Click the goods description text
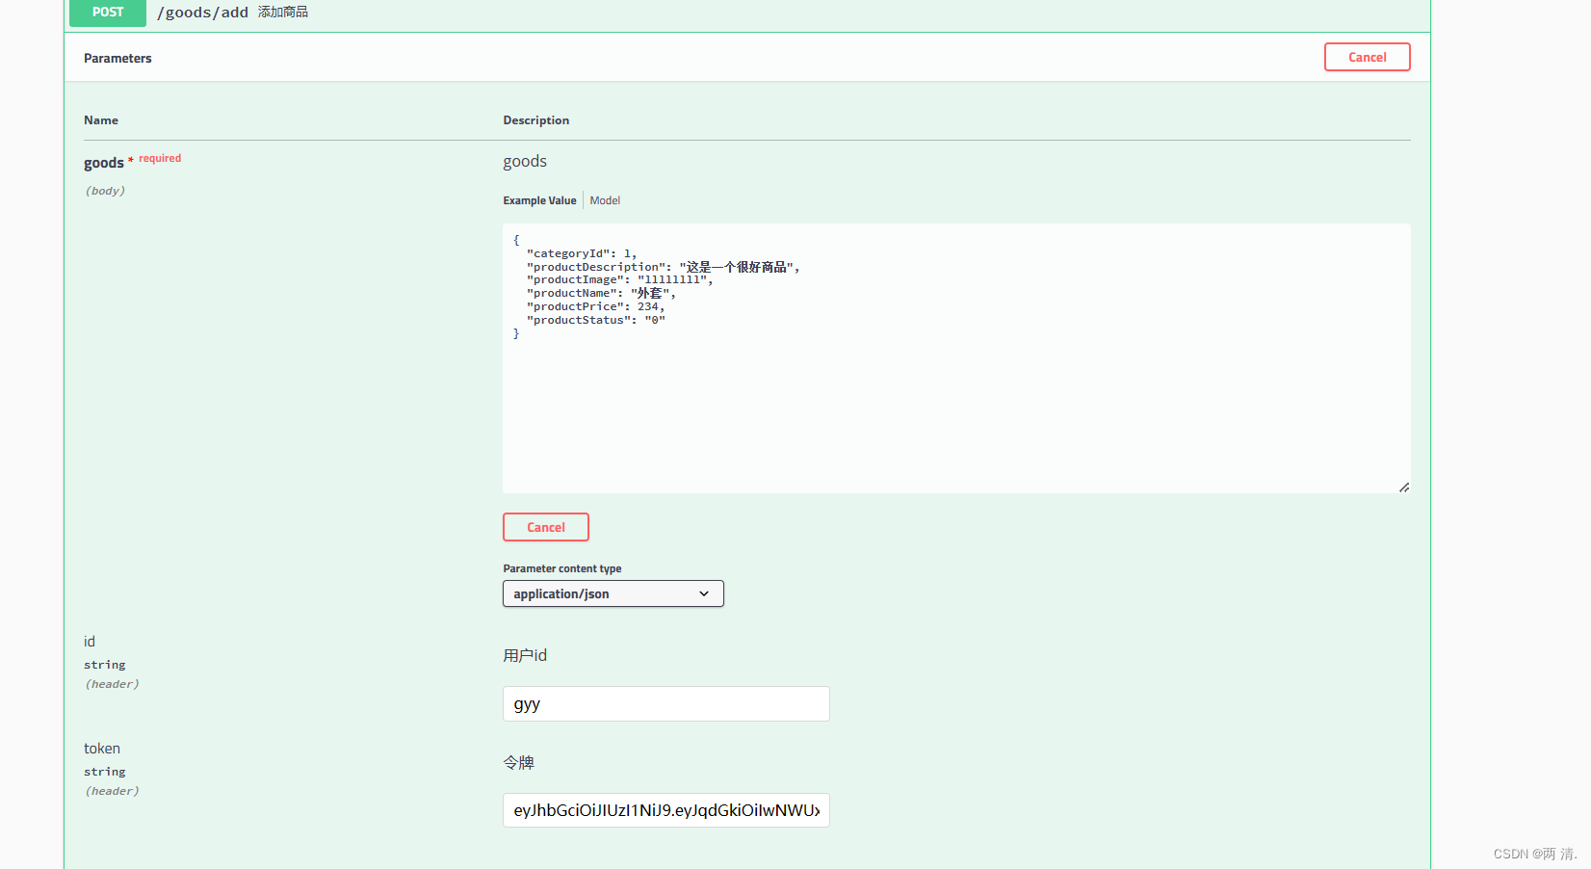 pyautogui.click(x=525, y=162)
